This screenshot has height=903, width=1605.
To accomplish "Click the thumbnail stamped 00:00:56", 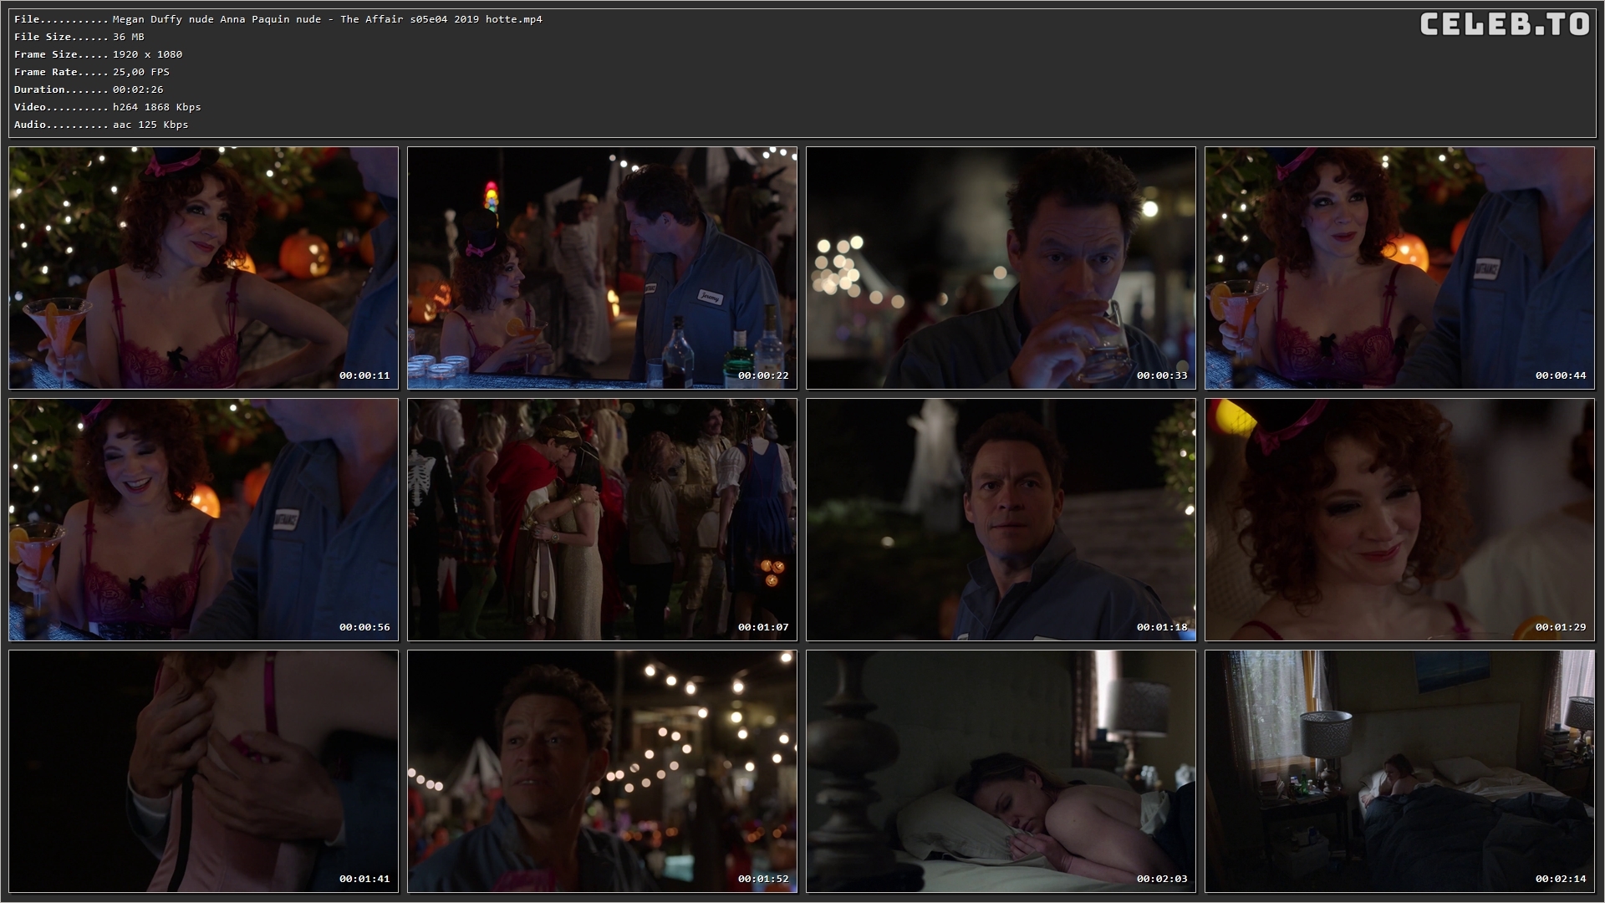I will click(x=203, y=520).
